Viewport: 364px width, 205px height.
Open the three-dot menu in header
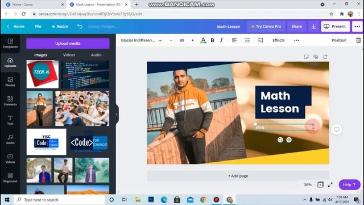(357, 27)
